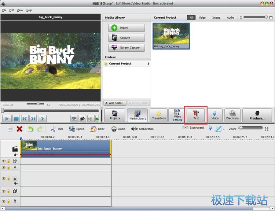Click the large thumbnail size icon

(x=271, y=18)
